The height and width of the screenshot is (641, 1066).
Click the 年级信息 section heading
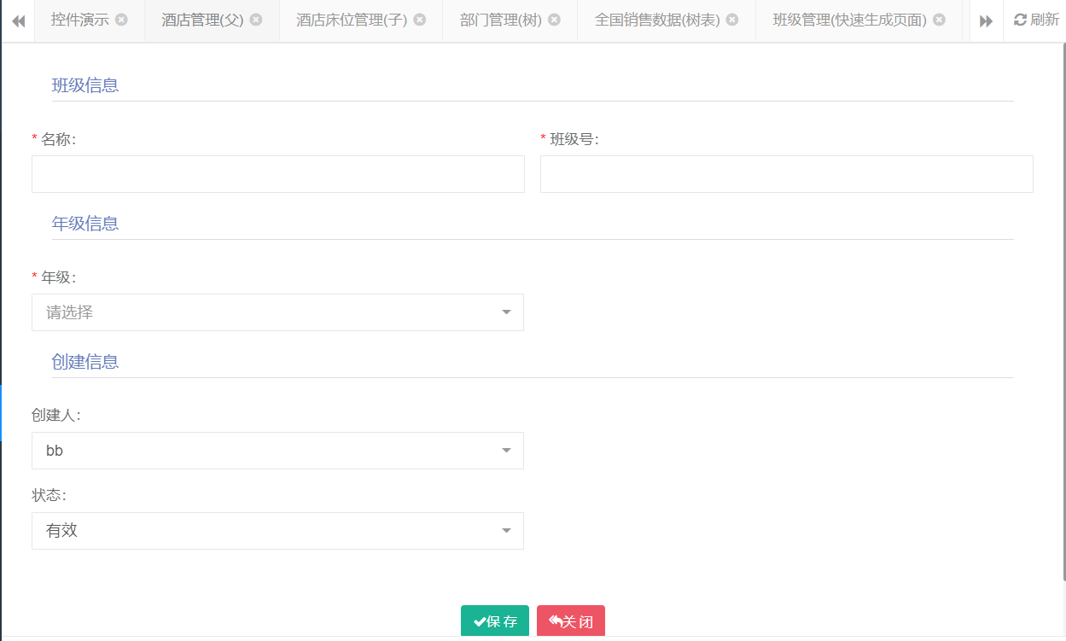click(85, 224)
